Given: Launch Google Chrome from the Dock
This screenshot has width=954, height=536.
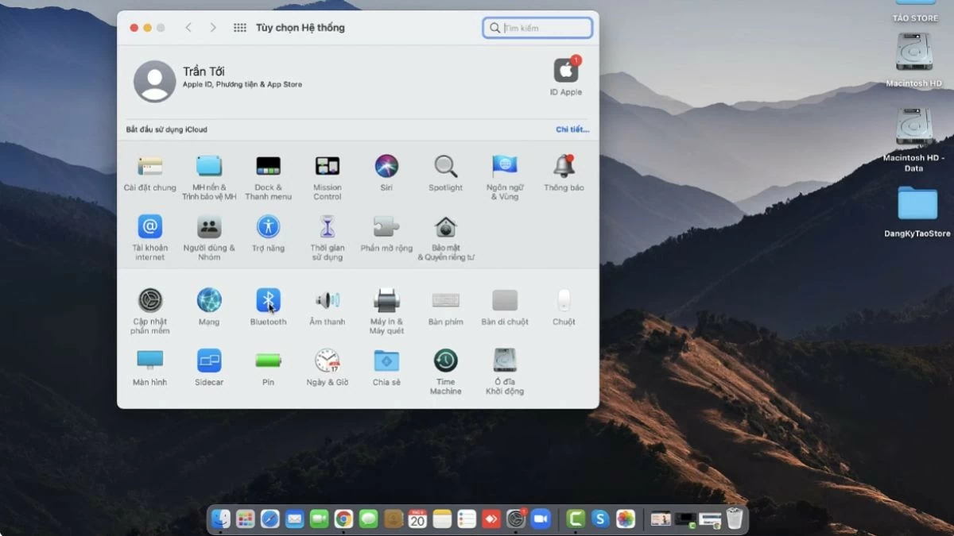Looking at the screenshot, I should (343, 519).
